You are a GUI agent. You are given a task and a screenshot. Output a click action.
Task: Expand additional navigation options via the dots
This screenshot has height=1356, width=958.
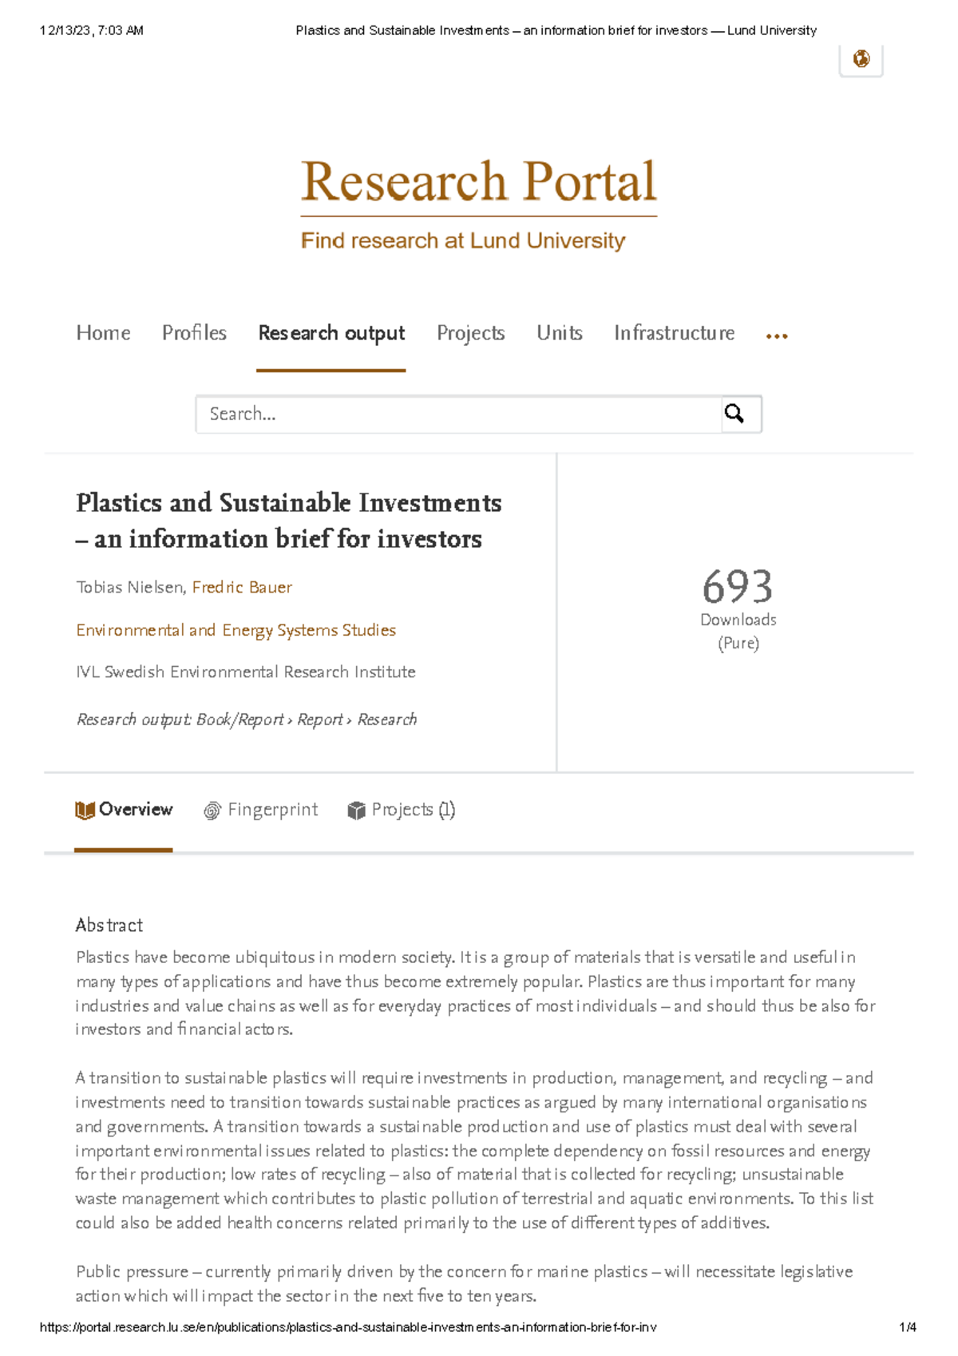pos(776,335)
